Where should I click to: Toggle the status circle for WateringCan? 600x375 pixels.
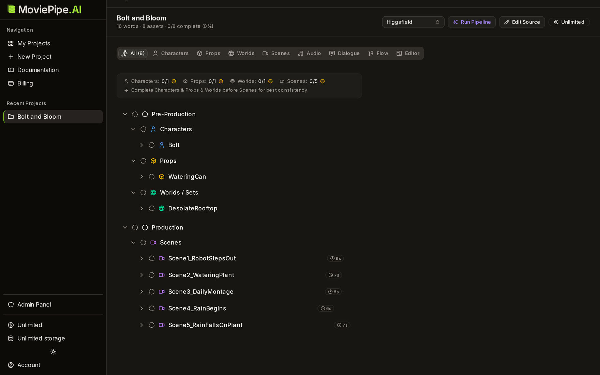(152, 177)
